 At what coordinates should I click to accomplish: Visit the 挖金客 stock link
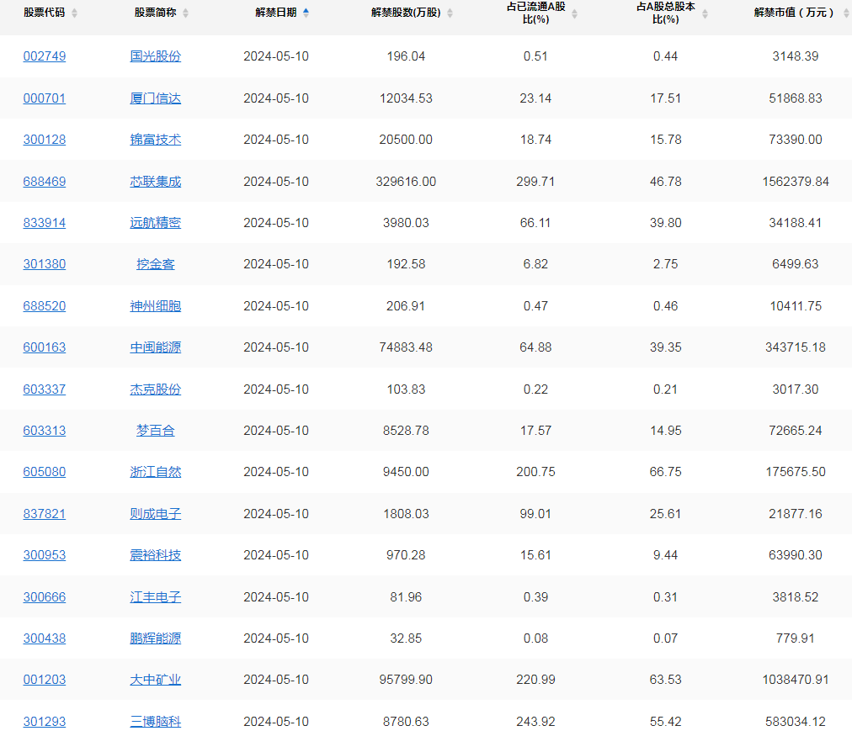click(156, 264)
